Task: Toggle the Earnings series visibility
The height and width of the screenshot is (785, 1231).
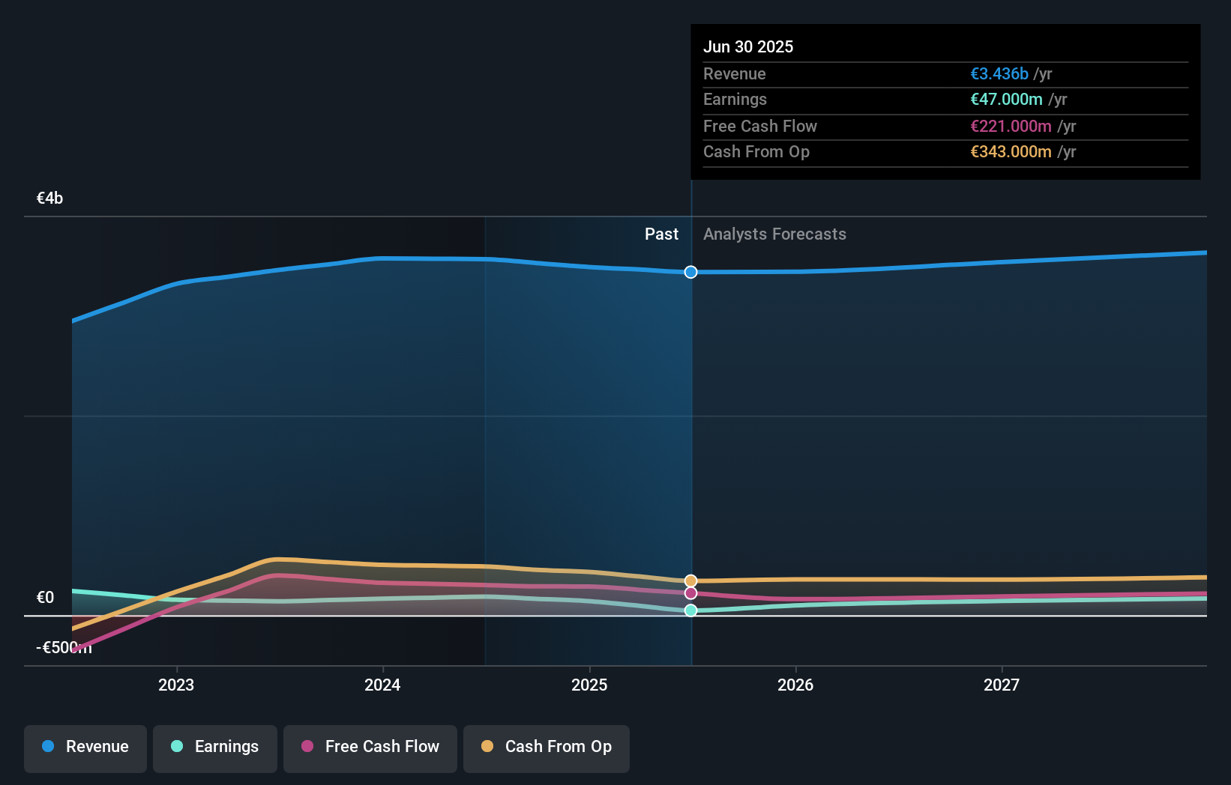Action: pyautogui.click(x=215, y=748)
